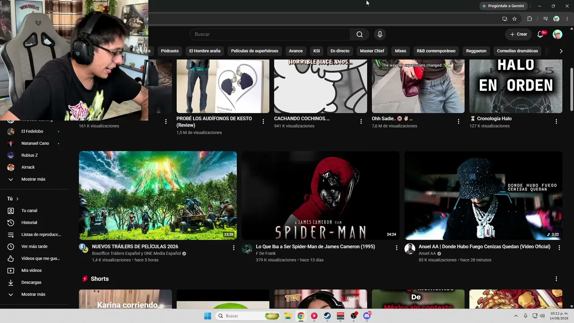574x323 pixels.
Task: Open options for Cronología Halo video
Action: click(x=556, y=122)
